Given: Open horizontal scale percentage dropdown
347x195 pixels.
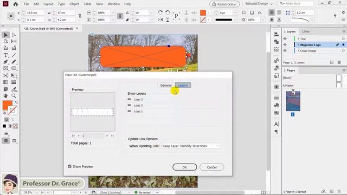Looking at the screenshot, I should tap(113, 13).
